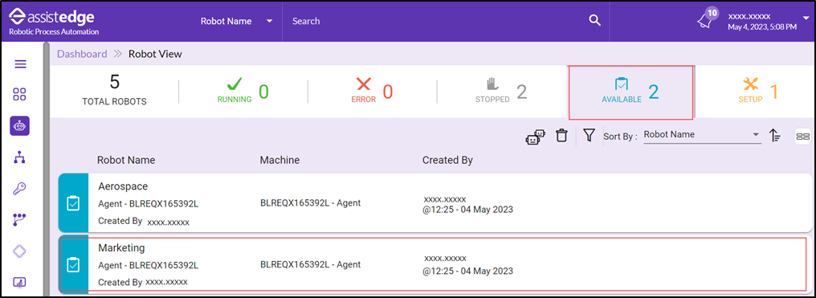Click the search magnifier icon

pos(594,21)
